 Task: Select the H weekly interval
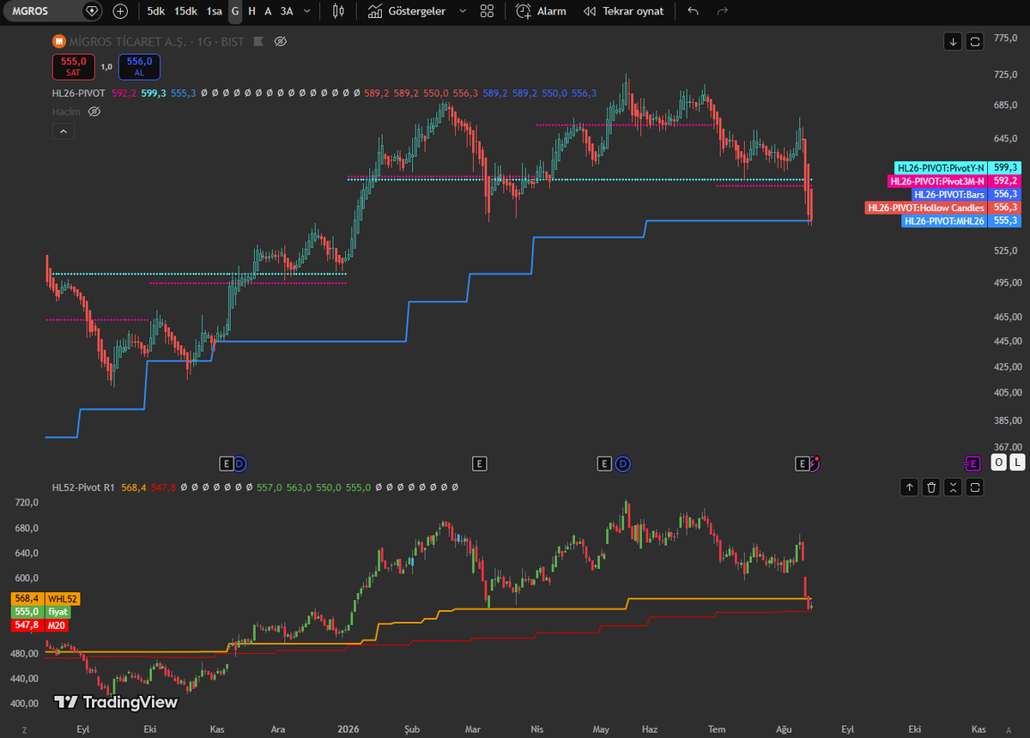point(251,11)
